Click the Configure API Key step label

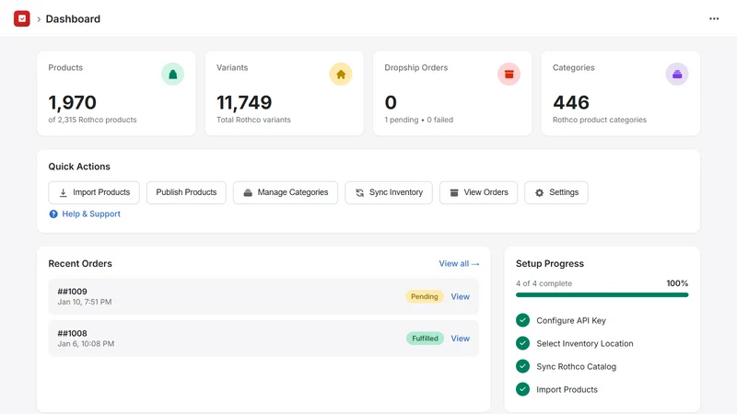tap(571, 320)
